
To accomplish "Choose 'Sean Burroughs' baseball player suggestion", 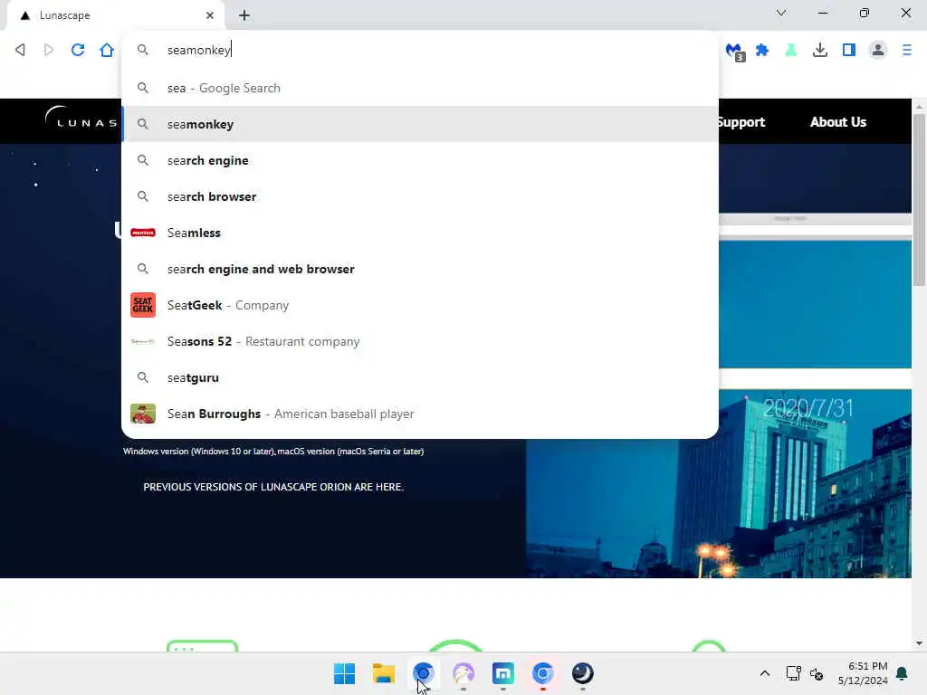I will [420, 414].
